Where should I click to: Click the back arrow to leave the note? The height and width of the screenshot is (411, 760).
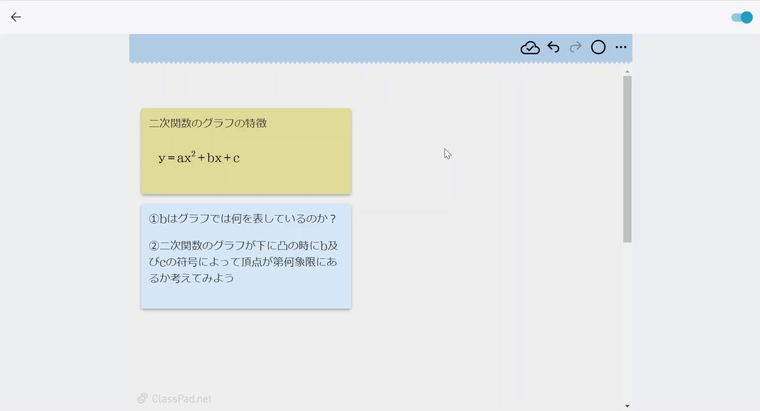(x=16, y=17)
